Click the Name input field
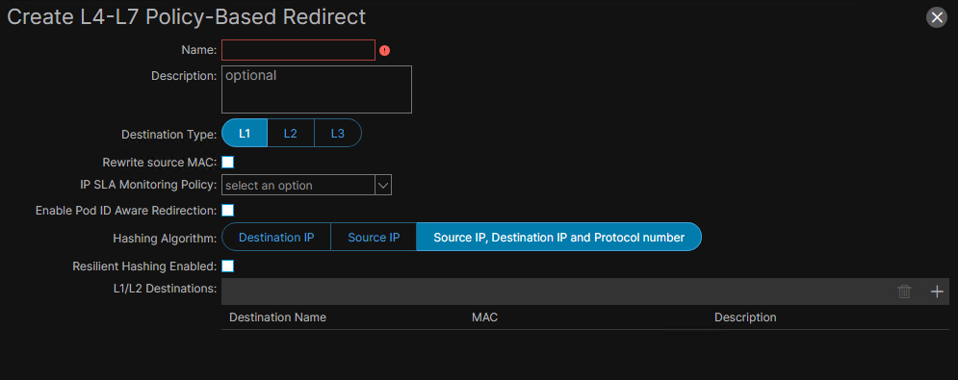 pos(298,50)
